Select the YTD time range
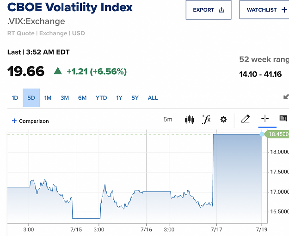The height and width of the screenshot is (236, 289). [101, 98]
